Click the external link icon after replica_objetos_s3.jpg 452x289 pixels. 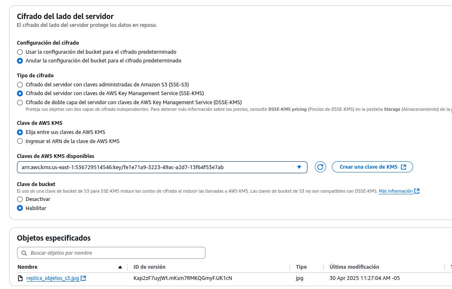[x=83, y=278]
